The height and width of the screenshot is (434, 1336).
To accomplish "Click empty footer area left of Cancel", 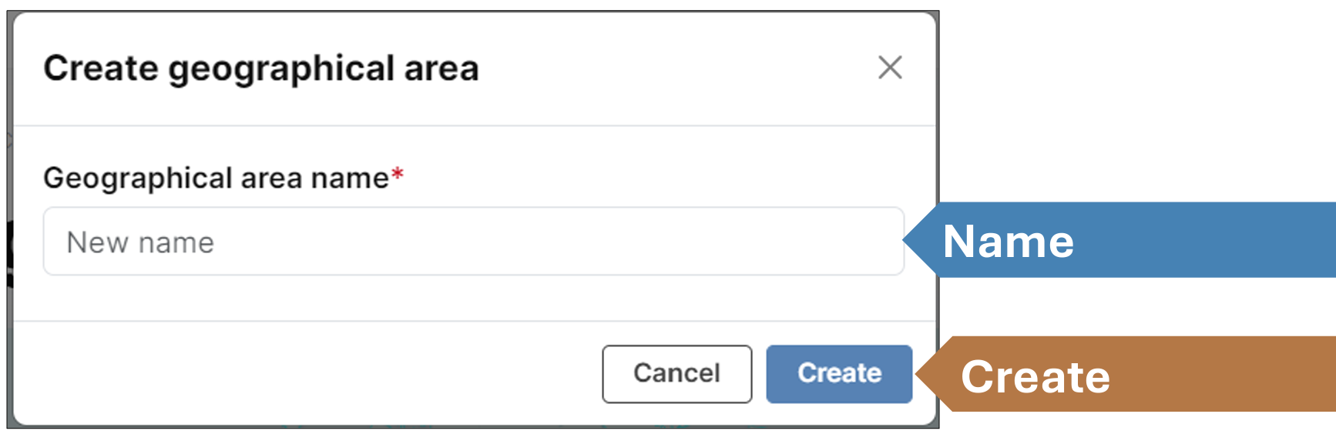I will tap(308, 374).
